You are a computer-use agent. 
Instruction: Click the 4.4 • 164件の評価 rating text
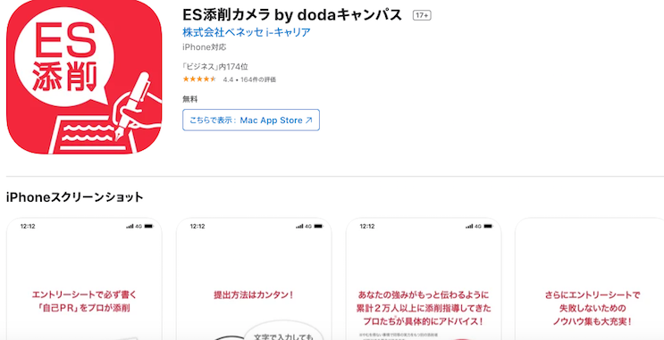[x=249, y=79]
